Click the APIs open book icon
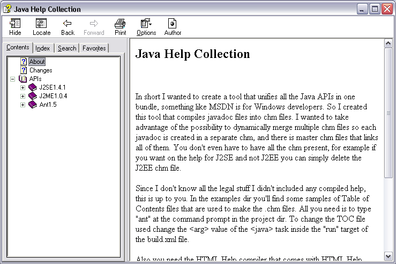This screenshot has height=264, width=396. (x=23, y=79)
